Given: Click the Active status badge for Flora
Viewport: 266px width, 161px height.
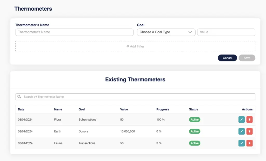Looking at the screenshot, I should (195, 120).
